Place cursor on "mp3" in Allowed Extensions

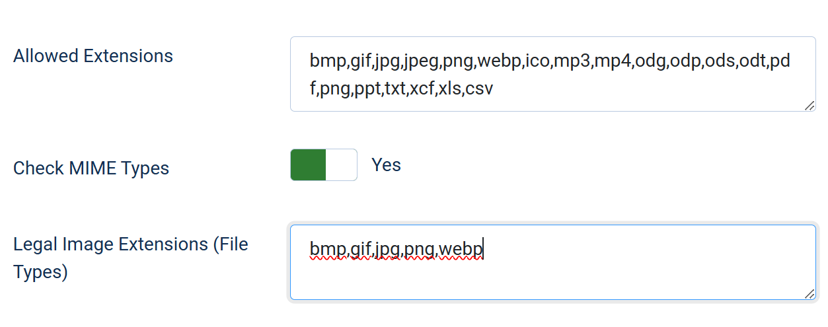coord(573,62)
